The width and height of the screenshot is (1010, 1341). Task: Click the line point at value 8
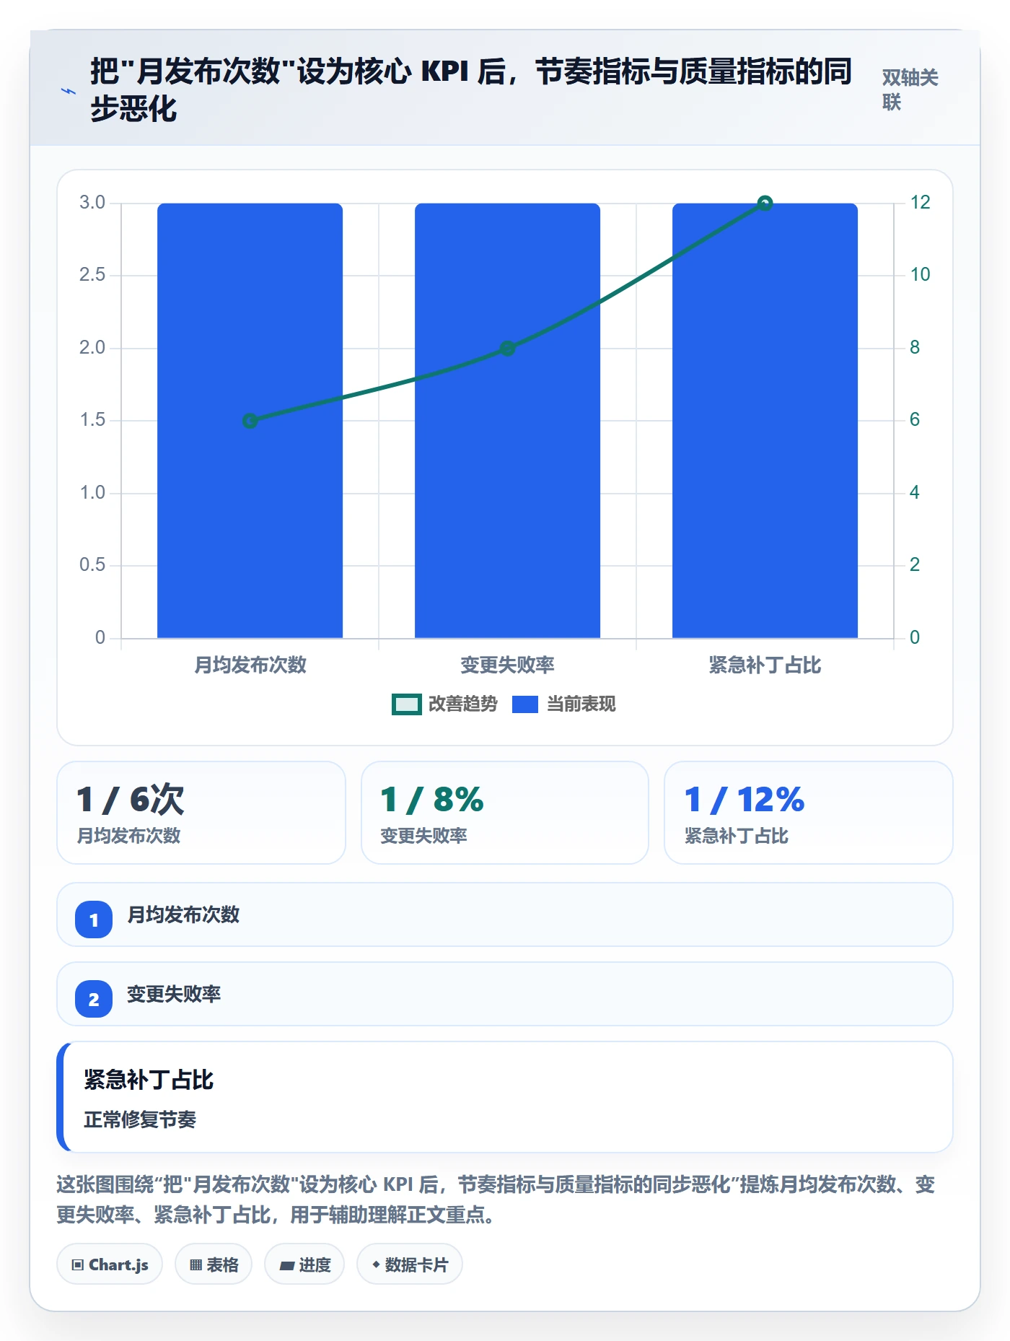pyautogui.click(x=507, y=349)
